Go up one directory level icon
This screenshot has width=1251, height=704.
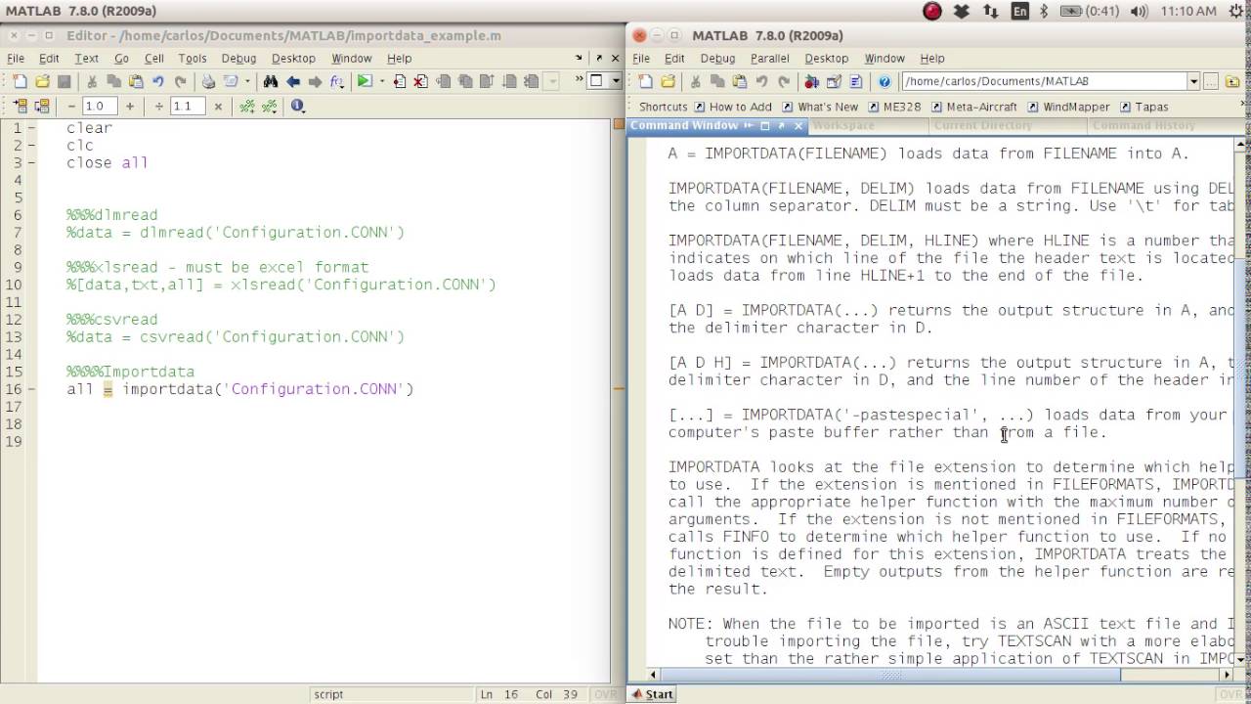1232,81
